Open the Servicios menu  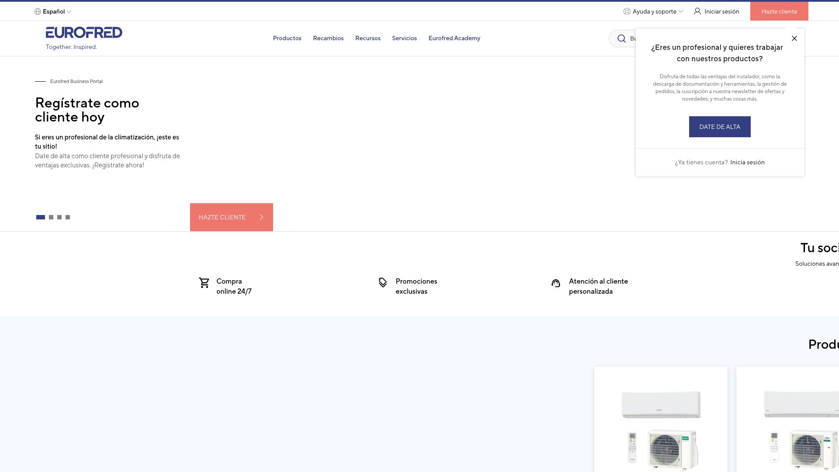coord(404,38)
